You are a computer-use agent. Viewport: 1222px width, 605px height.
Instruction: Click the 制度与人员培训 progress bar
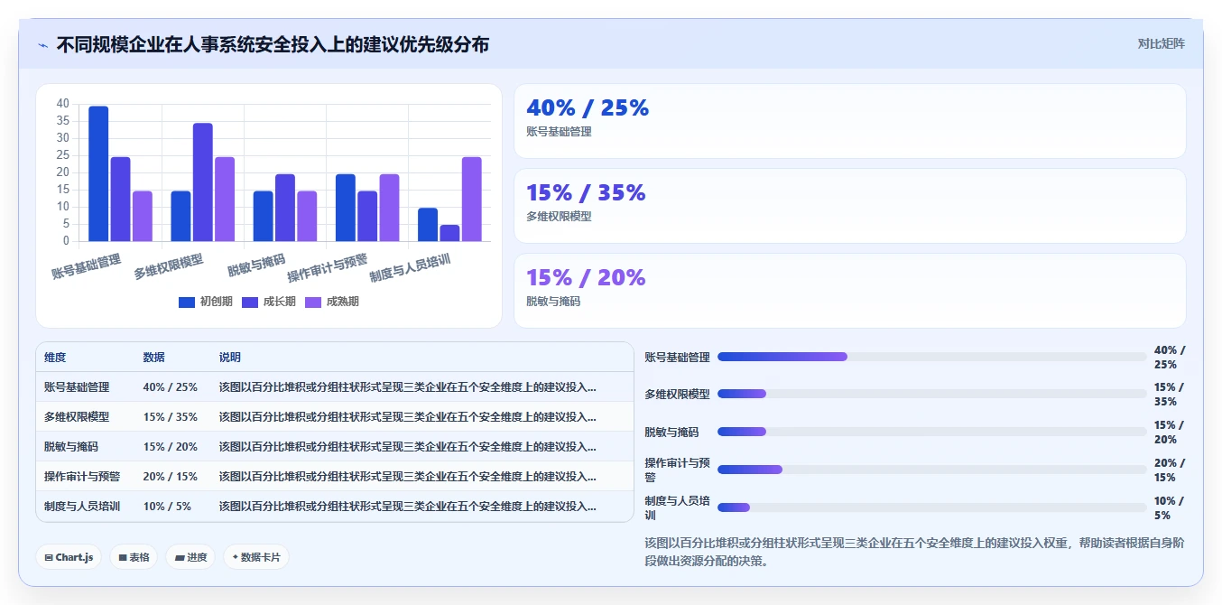pos(931,507)
